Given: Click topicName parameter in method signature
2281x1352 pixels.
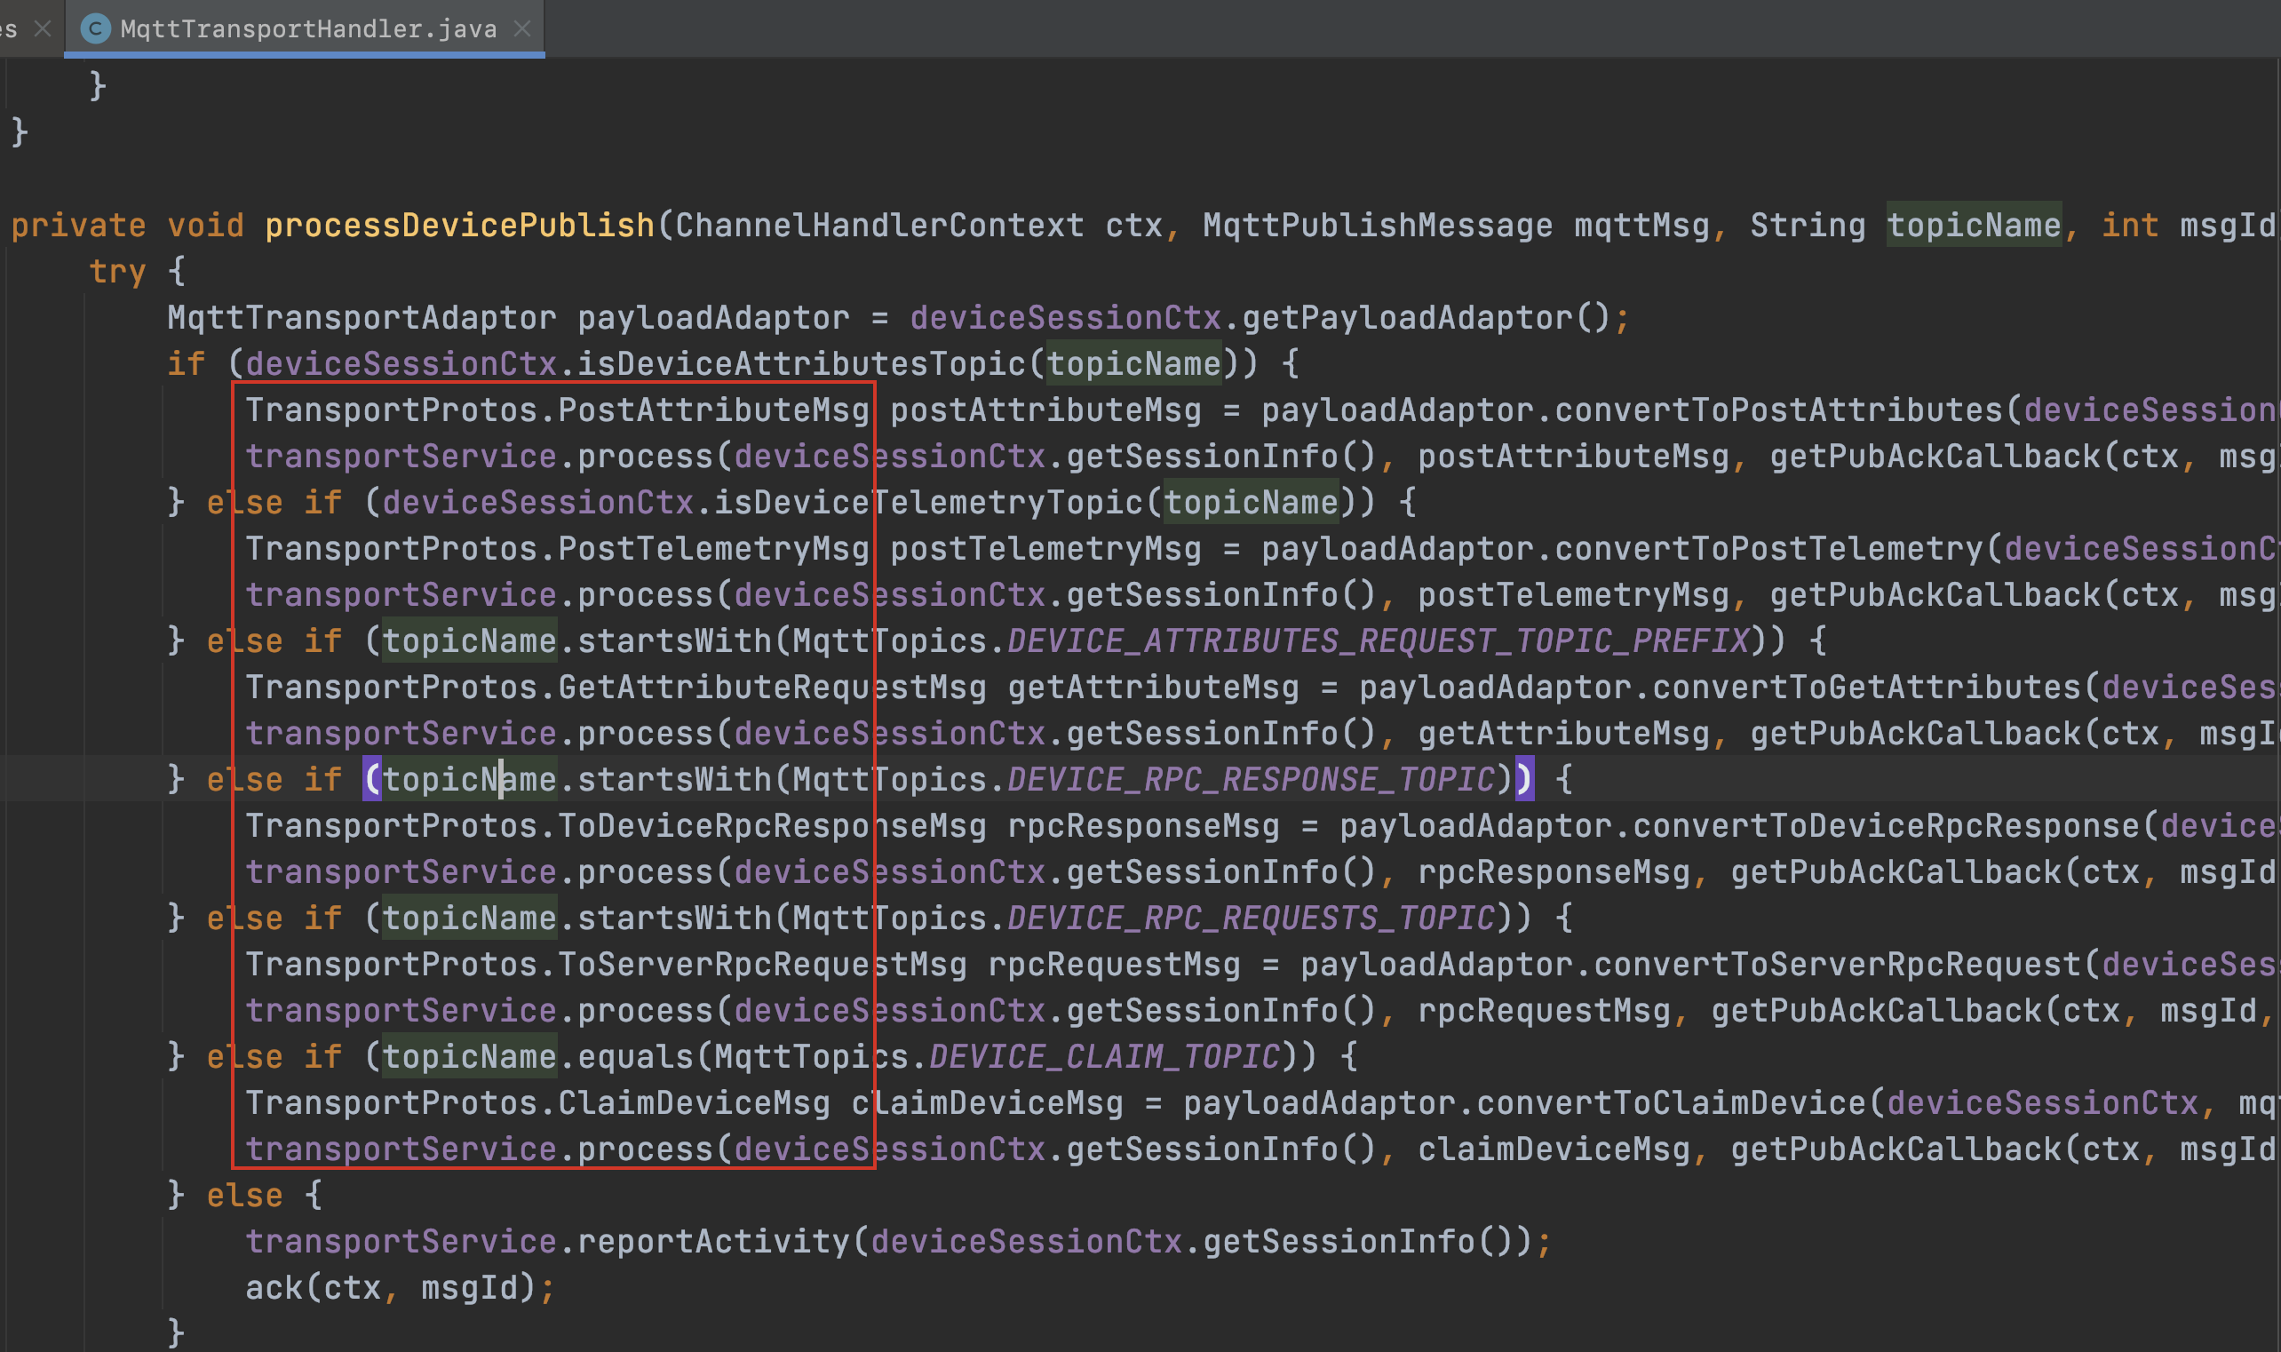Looking at the screenshot, I should 1973,225.
